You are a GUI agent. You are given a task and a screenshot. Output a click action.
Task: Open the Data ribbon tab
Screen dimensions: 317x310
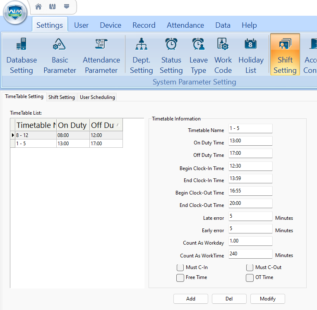(223, 25)
